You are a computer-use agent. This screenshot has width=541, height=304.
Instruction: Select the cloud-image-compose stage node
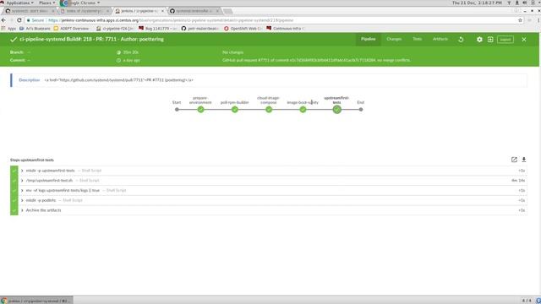coord(269,110)
